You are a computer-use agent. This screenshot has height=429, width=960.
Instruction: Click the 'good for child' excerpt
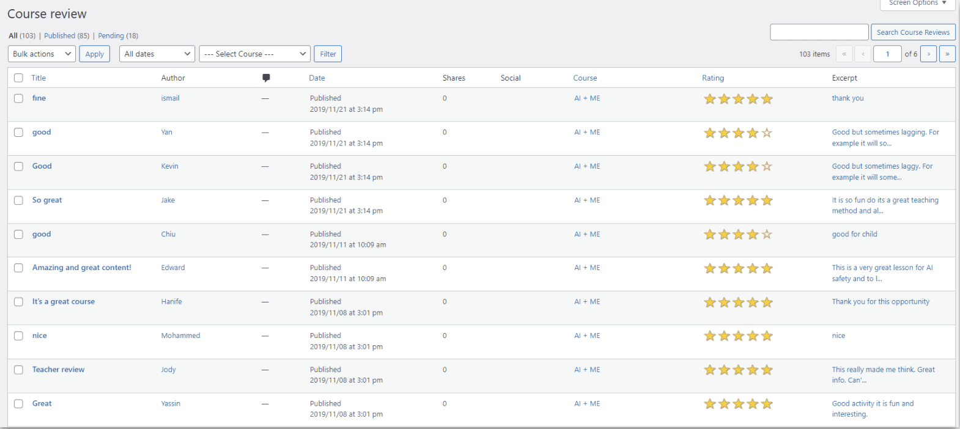click(854, 234)
